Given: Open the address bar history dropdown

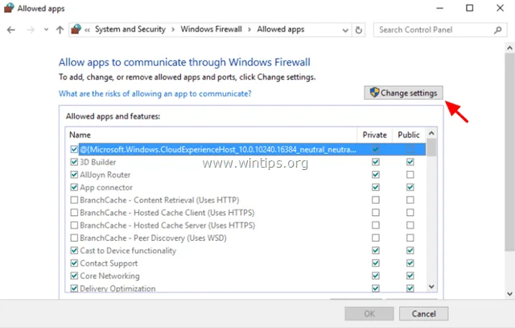Looking at the screenshot, I should coord(345,31).
